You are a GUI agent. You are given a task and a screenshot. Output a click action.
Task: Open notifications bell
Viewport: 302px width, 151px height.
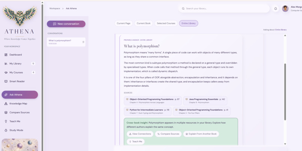[x=276, y=9]
